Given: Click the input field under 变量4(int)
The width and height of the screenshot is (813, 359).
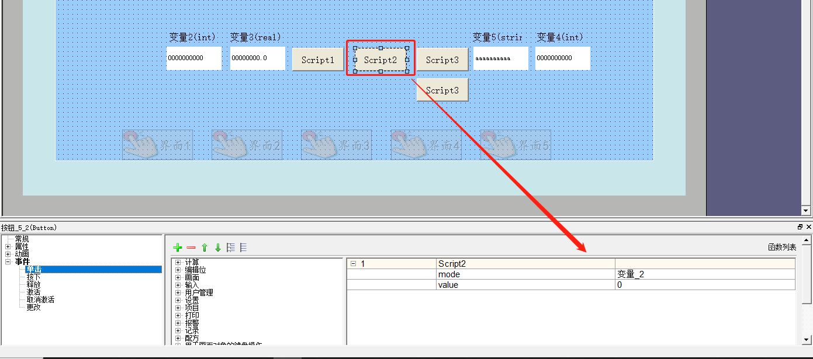Looking at the screenshot, I should [563, 58].
